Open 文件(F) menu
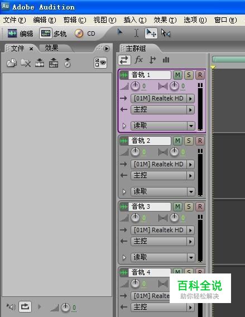The width and height of the screenshot is (245, 317). coord(15,20)
